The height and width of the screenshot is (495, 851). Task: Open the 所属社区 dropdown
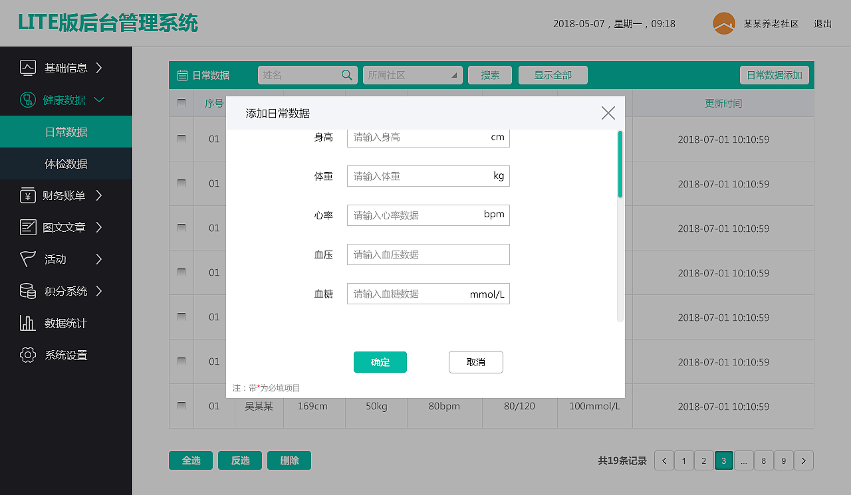[x=412, y=75]
